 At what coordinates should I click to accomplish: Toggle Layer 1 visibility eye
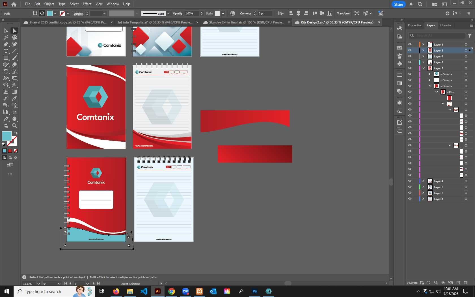[410, 199]
